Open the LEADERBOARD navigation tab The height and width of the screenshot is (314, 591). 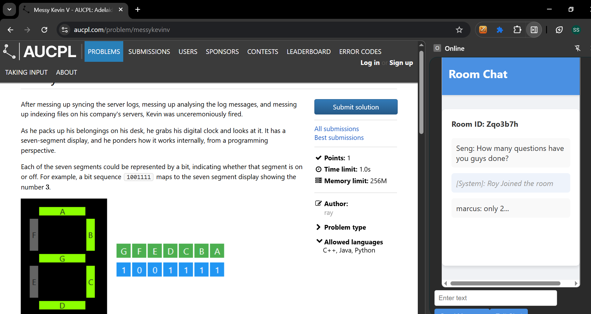(309, 51)
